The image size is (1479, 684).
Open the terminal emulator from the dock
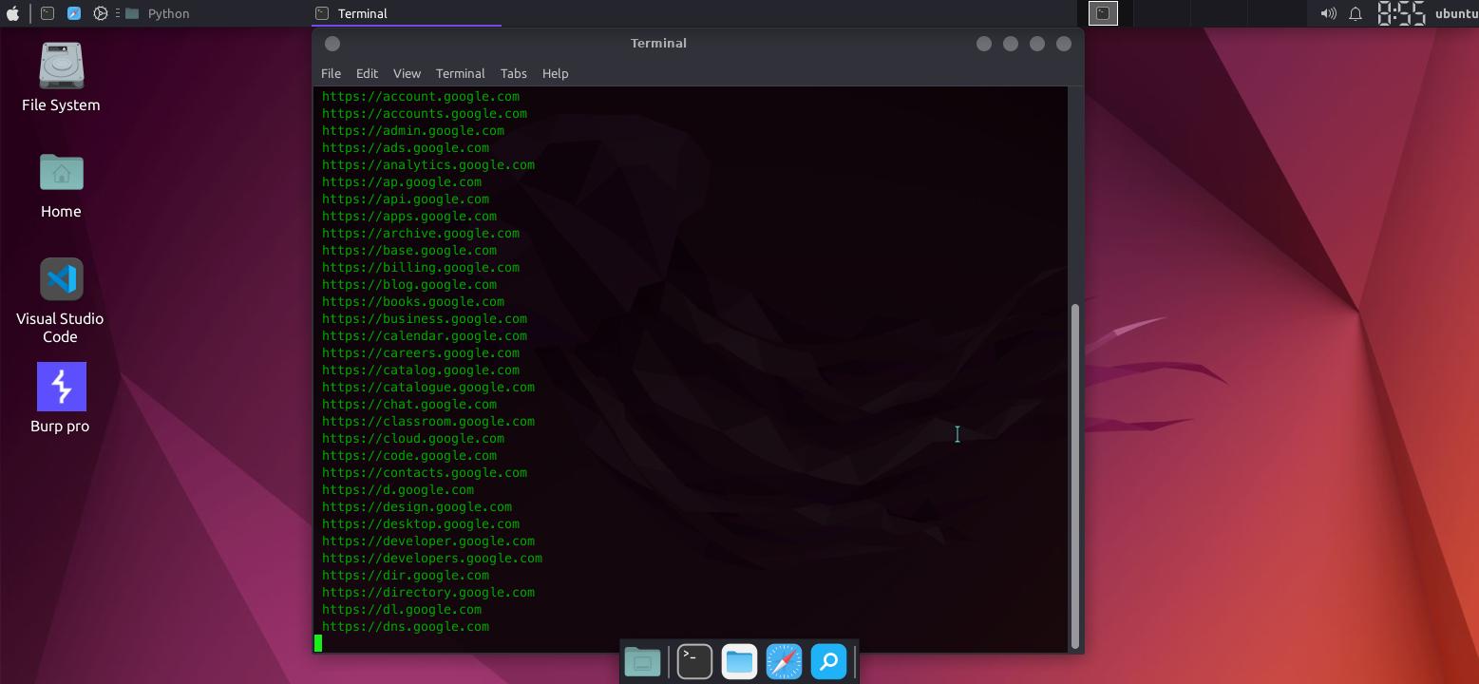pyautogui.click(x=694, y=661)
